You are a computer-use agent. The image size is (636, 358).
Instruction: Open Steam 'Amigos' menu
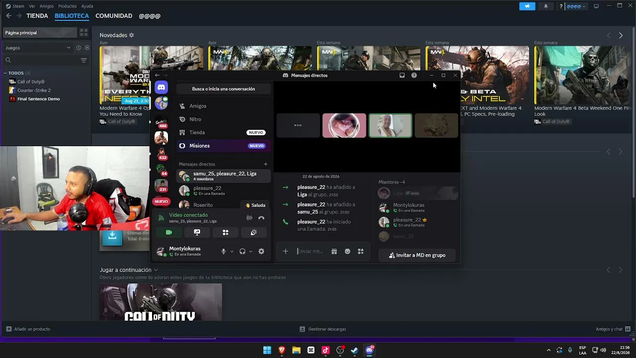47,6
